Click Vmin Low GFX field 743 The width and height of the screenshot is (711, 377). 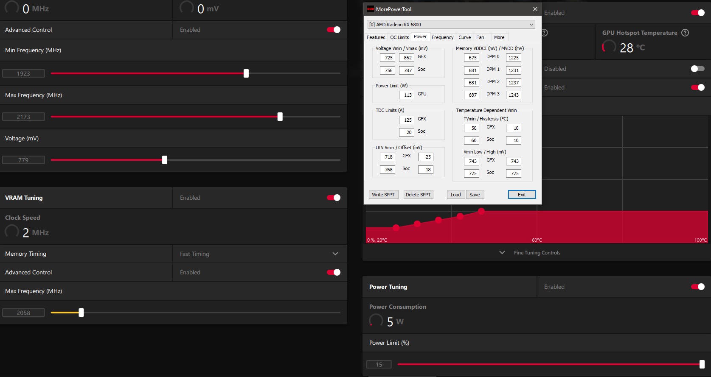(x=472, y=161)
